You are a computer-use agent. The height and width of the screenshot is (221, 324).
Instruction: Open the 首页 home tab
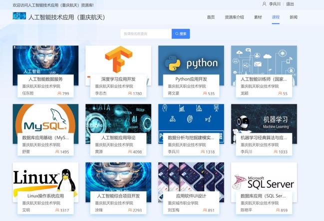(211, 17)
